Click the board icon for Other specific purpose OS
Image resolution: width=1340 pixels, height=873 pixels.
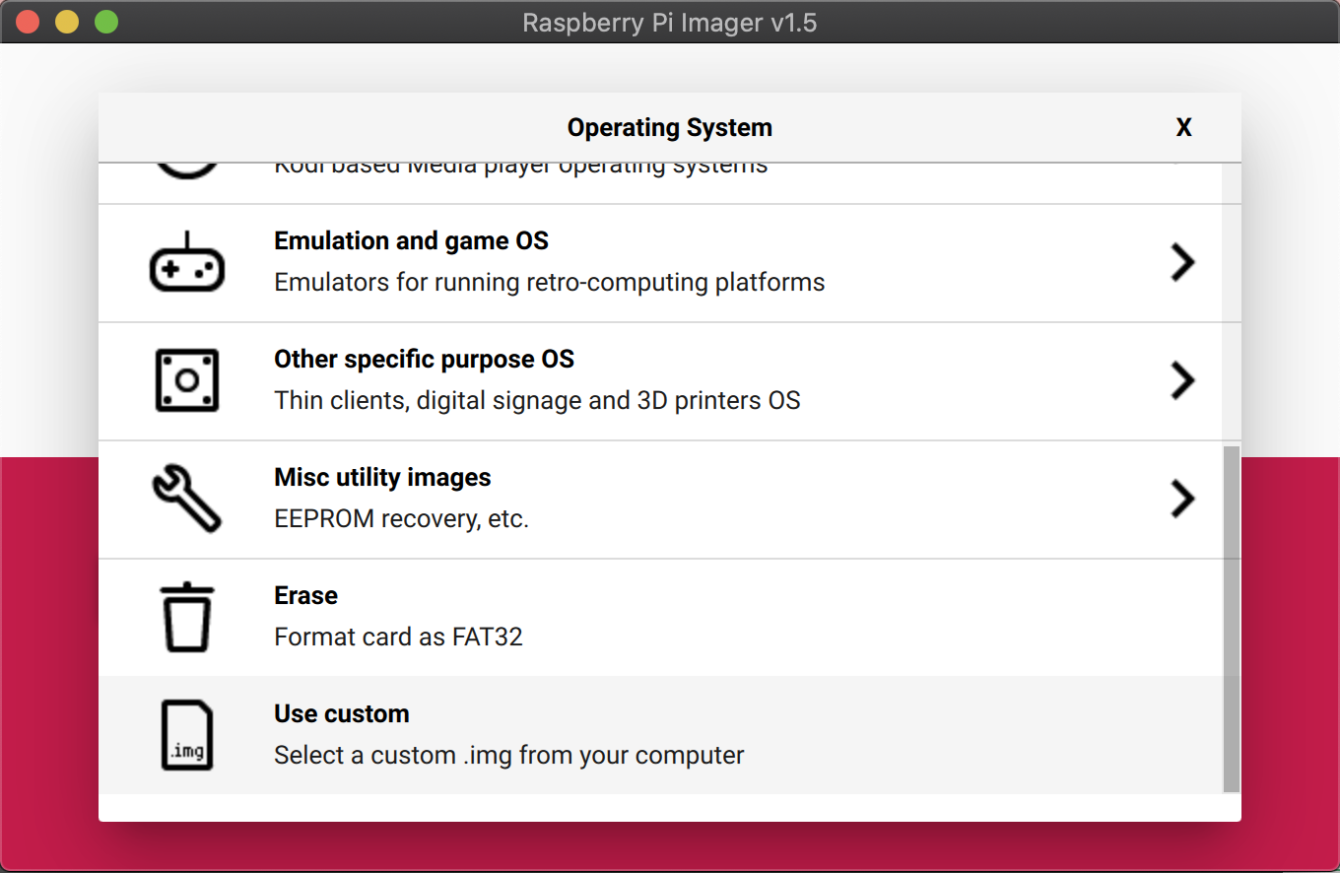click(x=187, y=380)
